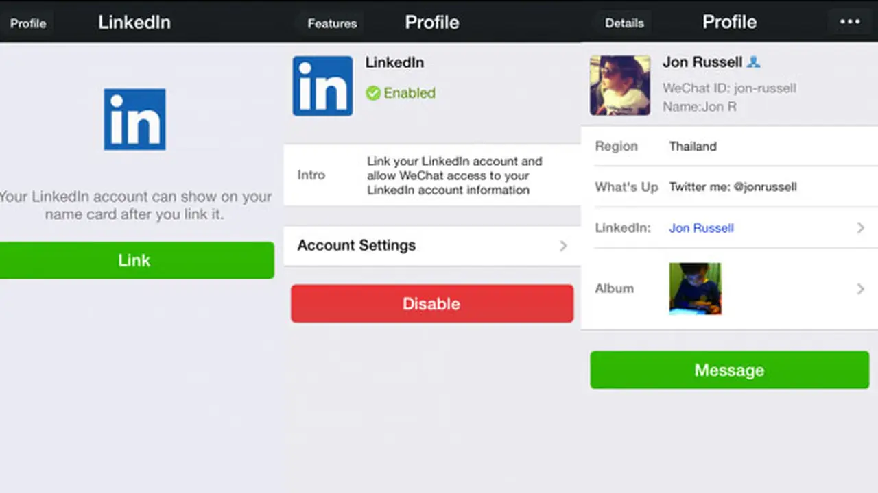The image size is (878, 493).
Task: Open the Jon Russell LinkedIn link
Action: 701,228
